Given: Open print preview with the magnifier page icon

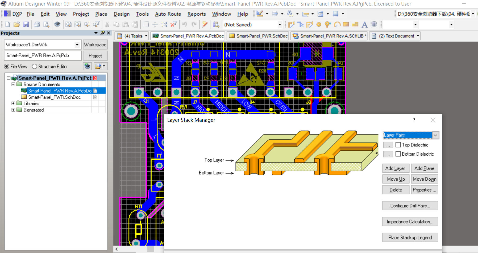Looking at the screenshot, I should coord(46,25).
